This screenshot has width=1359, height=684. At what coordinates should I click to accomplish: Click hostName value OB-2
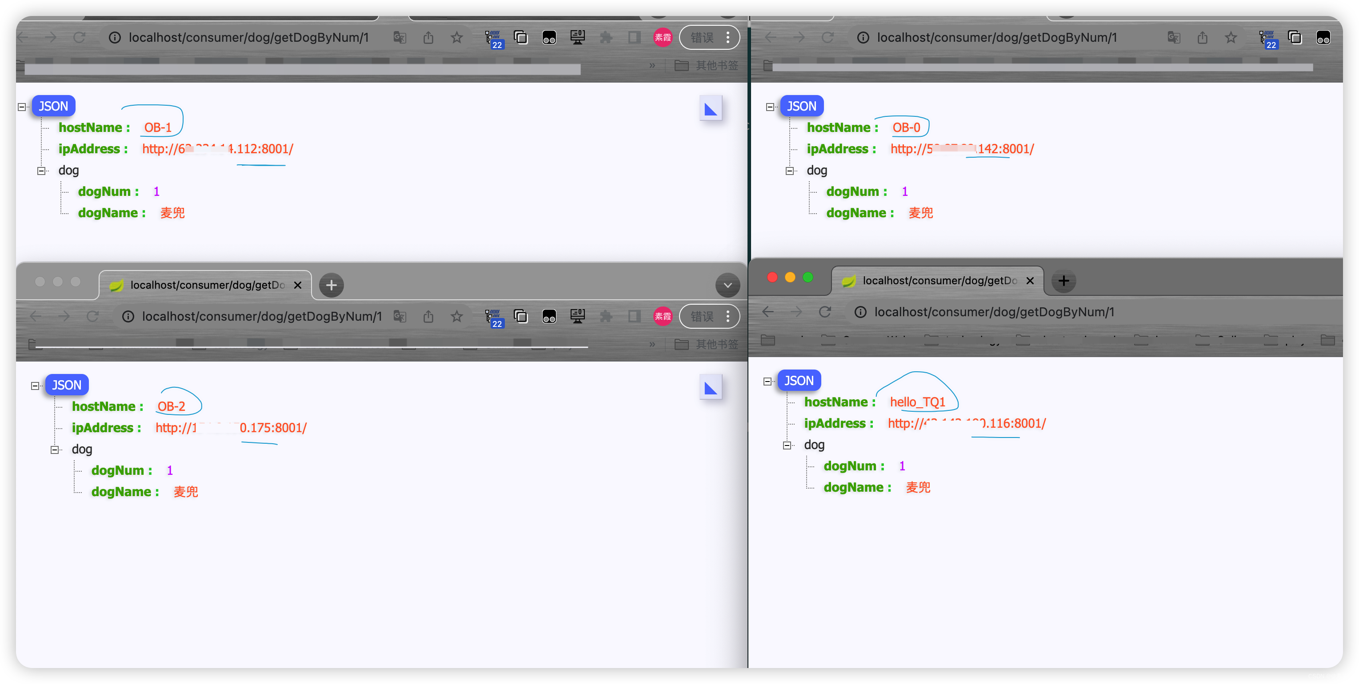[x=171, y=406]
